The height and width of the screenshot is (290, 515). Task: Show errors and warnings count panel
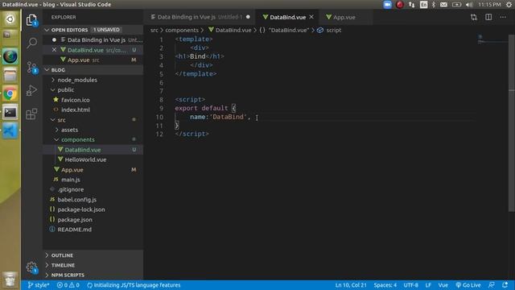pyautogui.click(x=68, y=285)
